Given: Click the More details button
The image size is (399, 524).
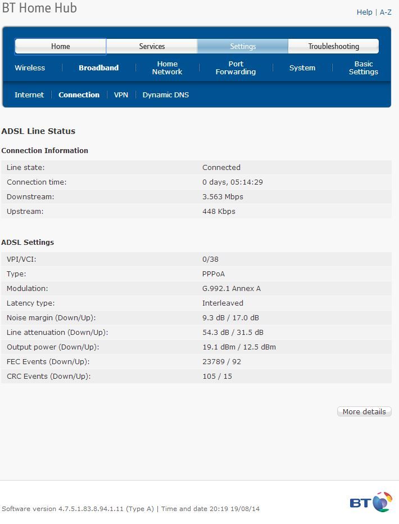Looking at the screenshot, I should pyautogui.click(x=364, y=412).
